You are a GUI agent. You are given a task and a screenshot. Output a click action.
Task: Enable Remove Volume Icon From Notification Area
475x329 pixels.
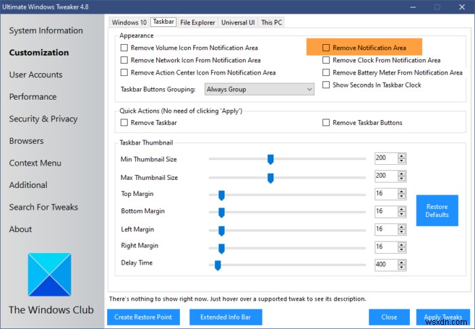tap(124, 48)
